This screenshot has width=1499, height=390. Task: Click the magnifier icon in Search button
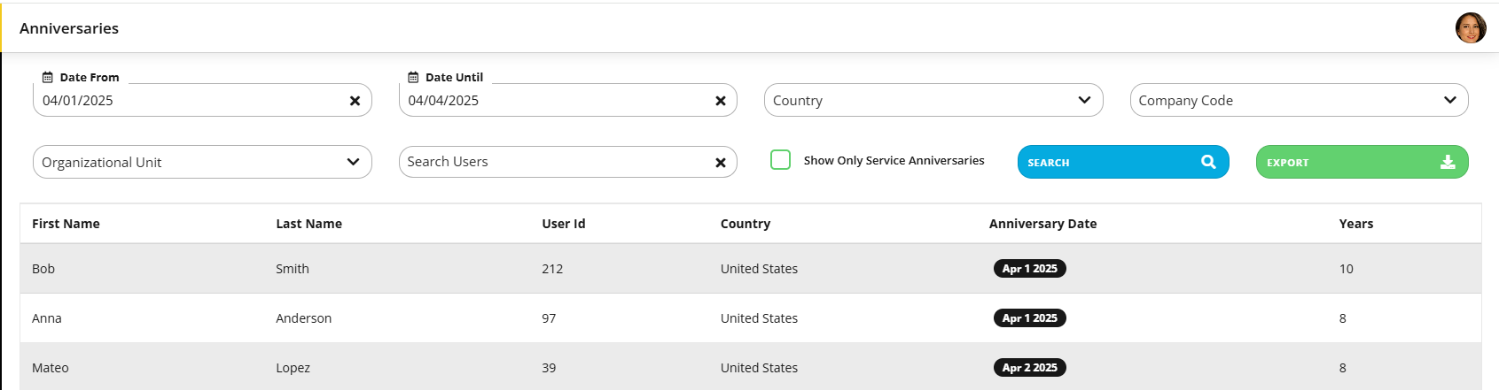(1208, 162)
